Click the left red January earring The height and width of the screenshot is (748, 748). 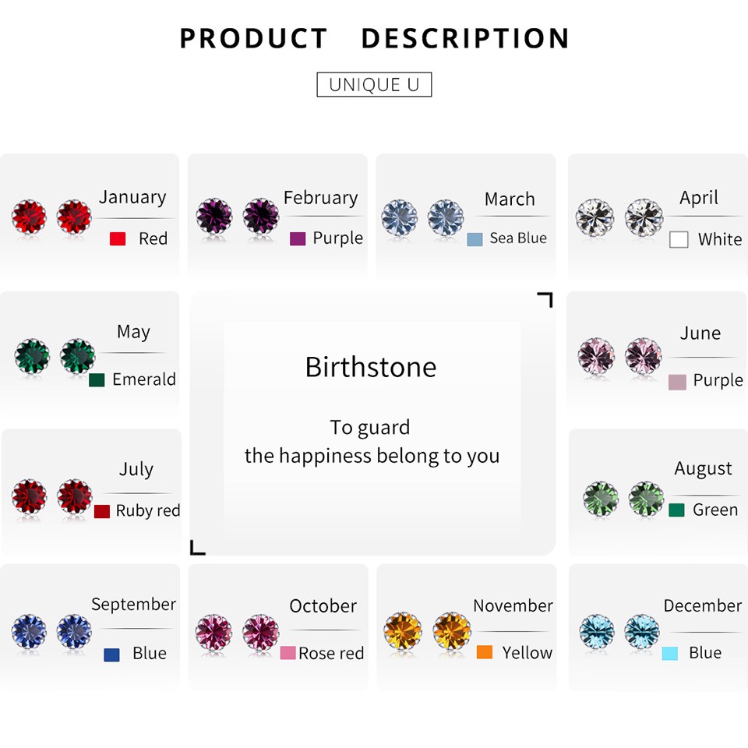[29, 217]
